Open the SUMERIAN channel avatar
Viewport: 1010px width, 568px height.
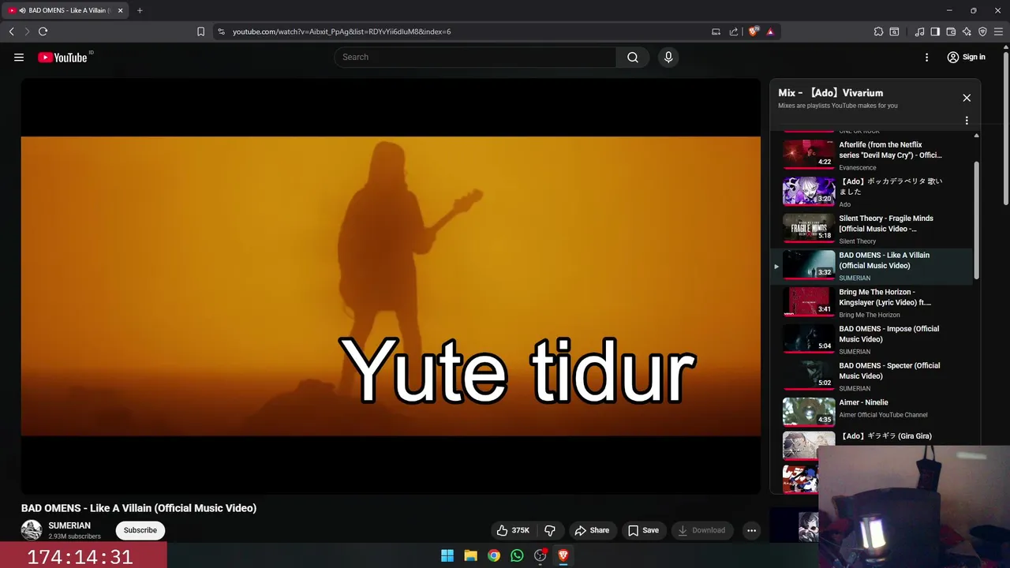pos(32,530)
